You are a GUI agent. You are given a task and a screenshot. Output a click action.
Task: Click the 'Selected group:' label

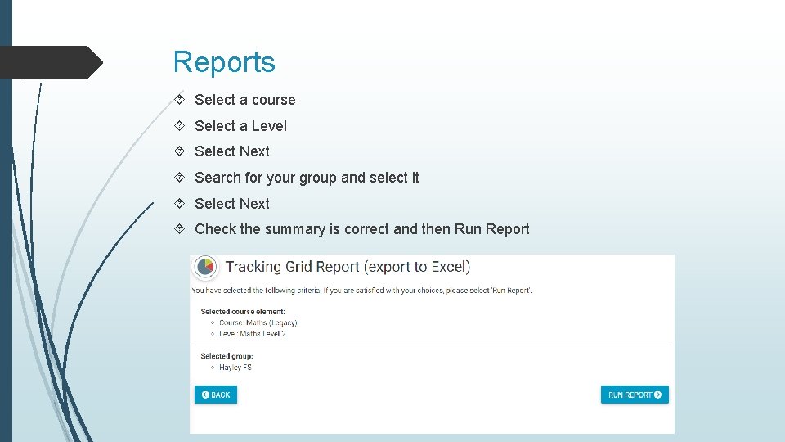click(x=227, y=356)
